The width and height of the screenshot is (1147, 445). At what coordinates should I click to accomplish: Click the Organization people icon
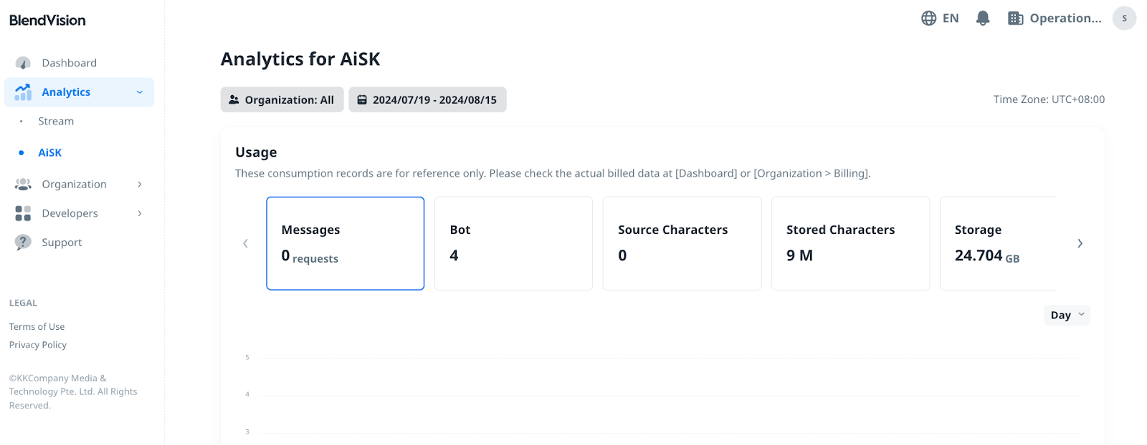tap(23, 185)
